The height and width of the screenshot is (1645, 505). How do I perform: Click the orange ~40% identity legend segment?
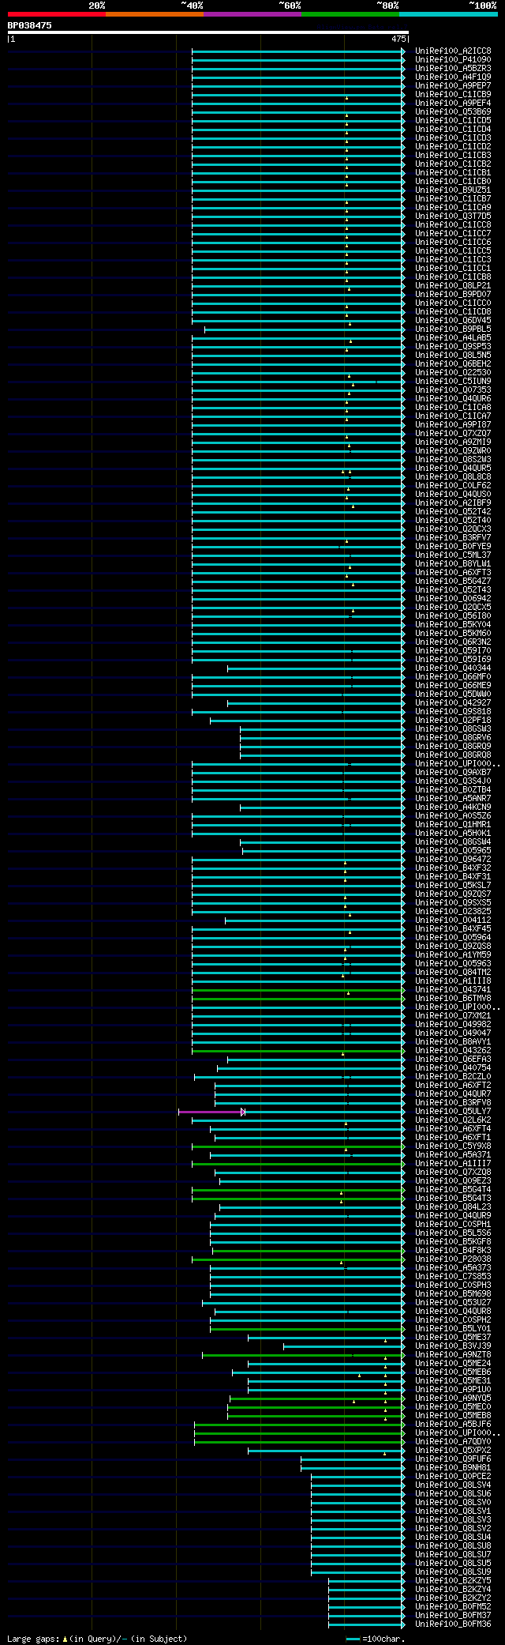pos(155,14)
